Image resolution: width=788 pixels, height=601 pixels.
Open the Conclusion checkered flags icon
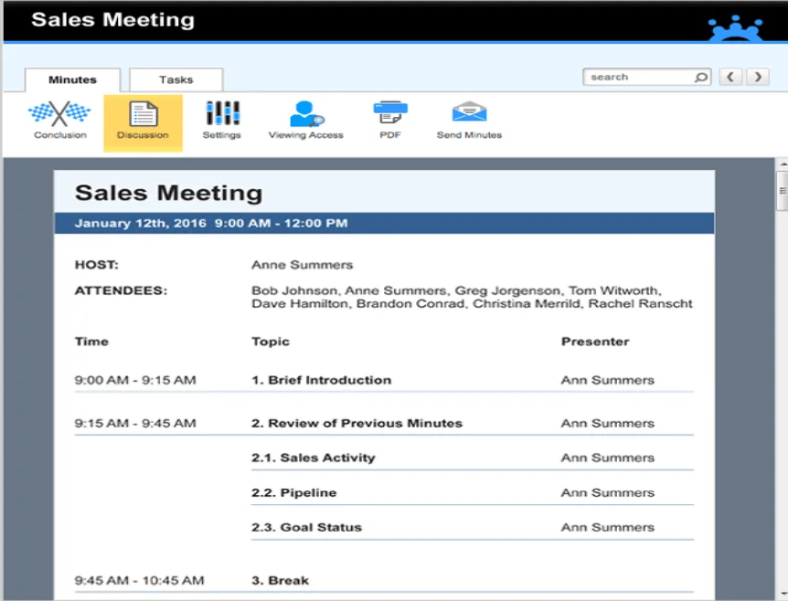tap(59, 114)
